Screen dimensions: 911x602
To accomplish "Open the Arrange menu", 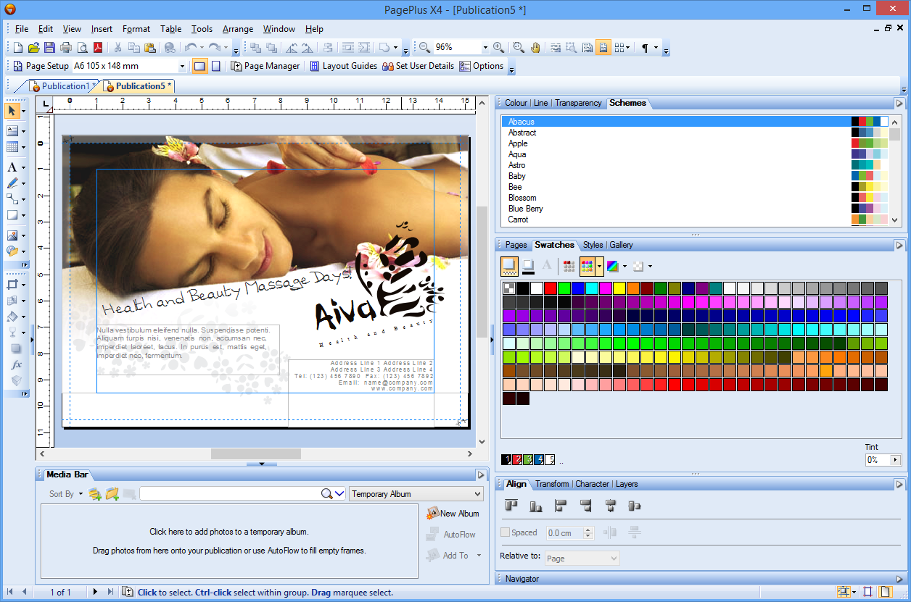I will [x=238, y=29].
